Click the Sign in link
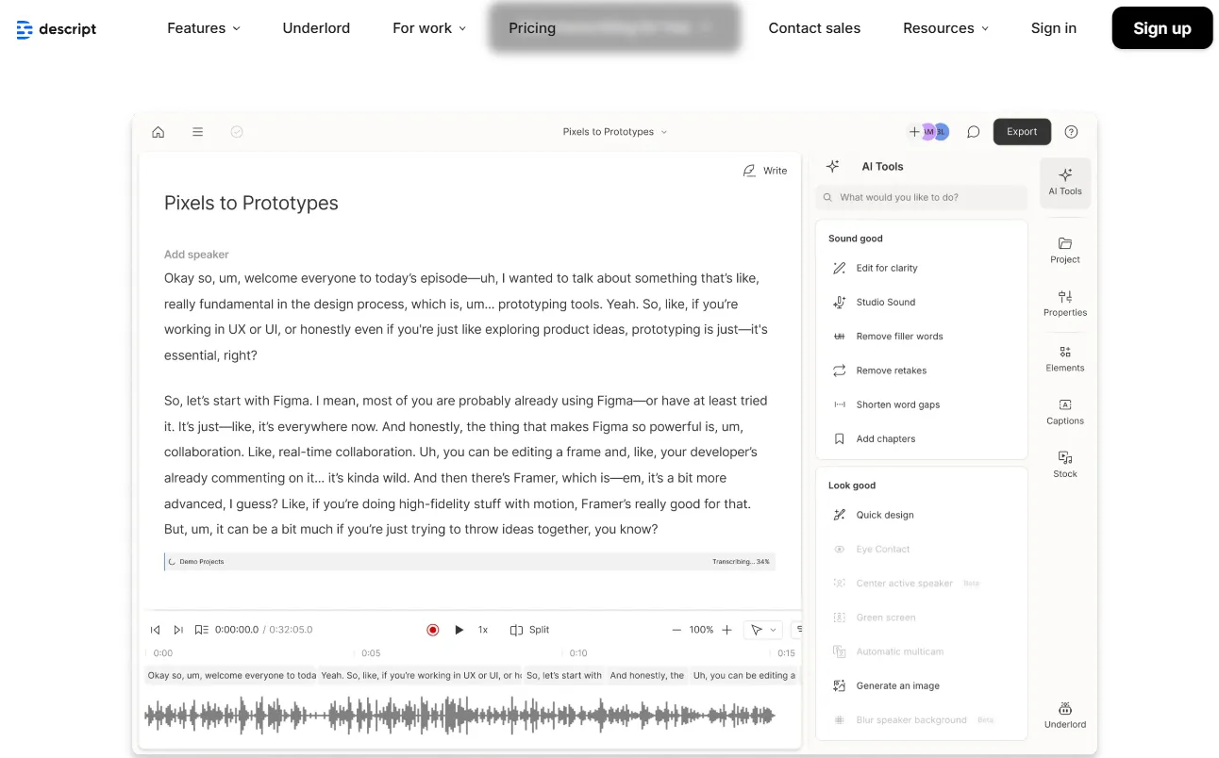The image size is (1219, 758). (x=1054, y=28)
